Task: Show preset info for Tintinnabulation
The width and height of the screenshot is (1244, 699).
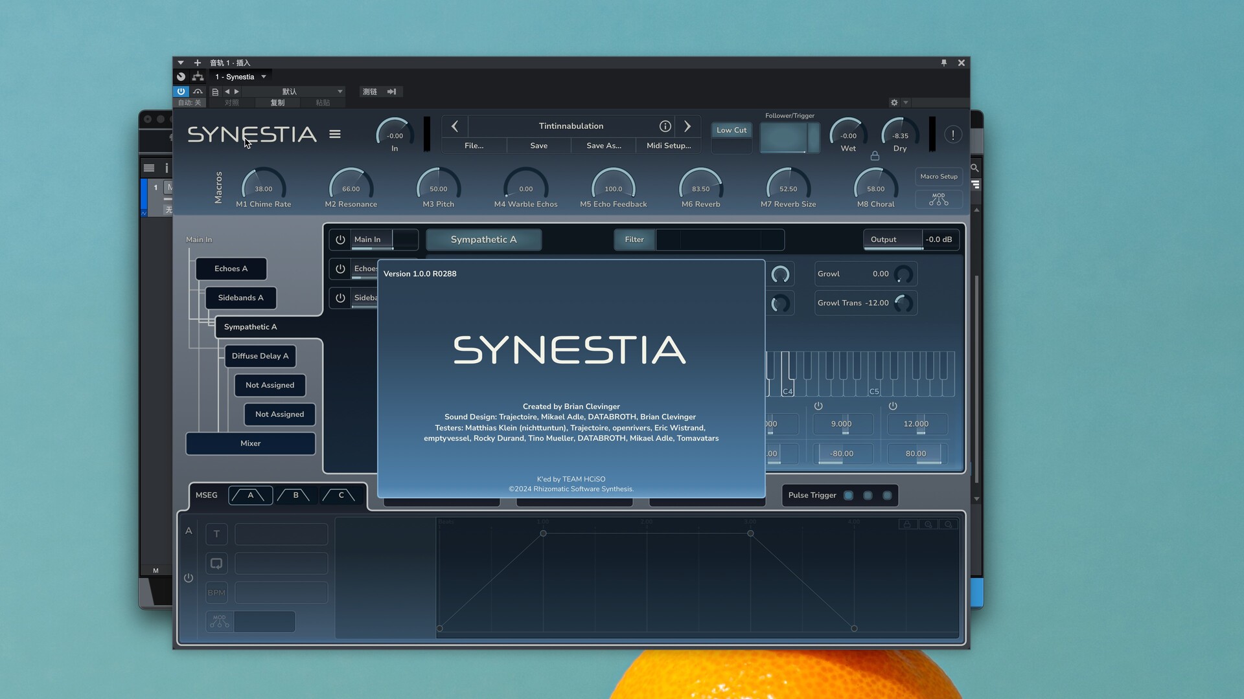Action: point(665,126)
